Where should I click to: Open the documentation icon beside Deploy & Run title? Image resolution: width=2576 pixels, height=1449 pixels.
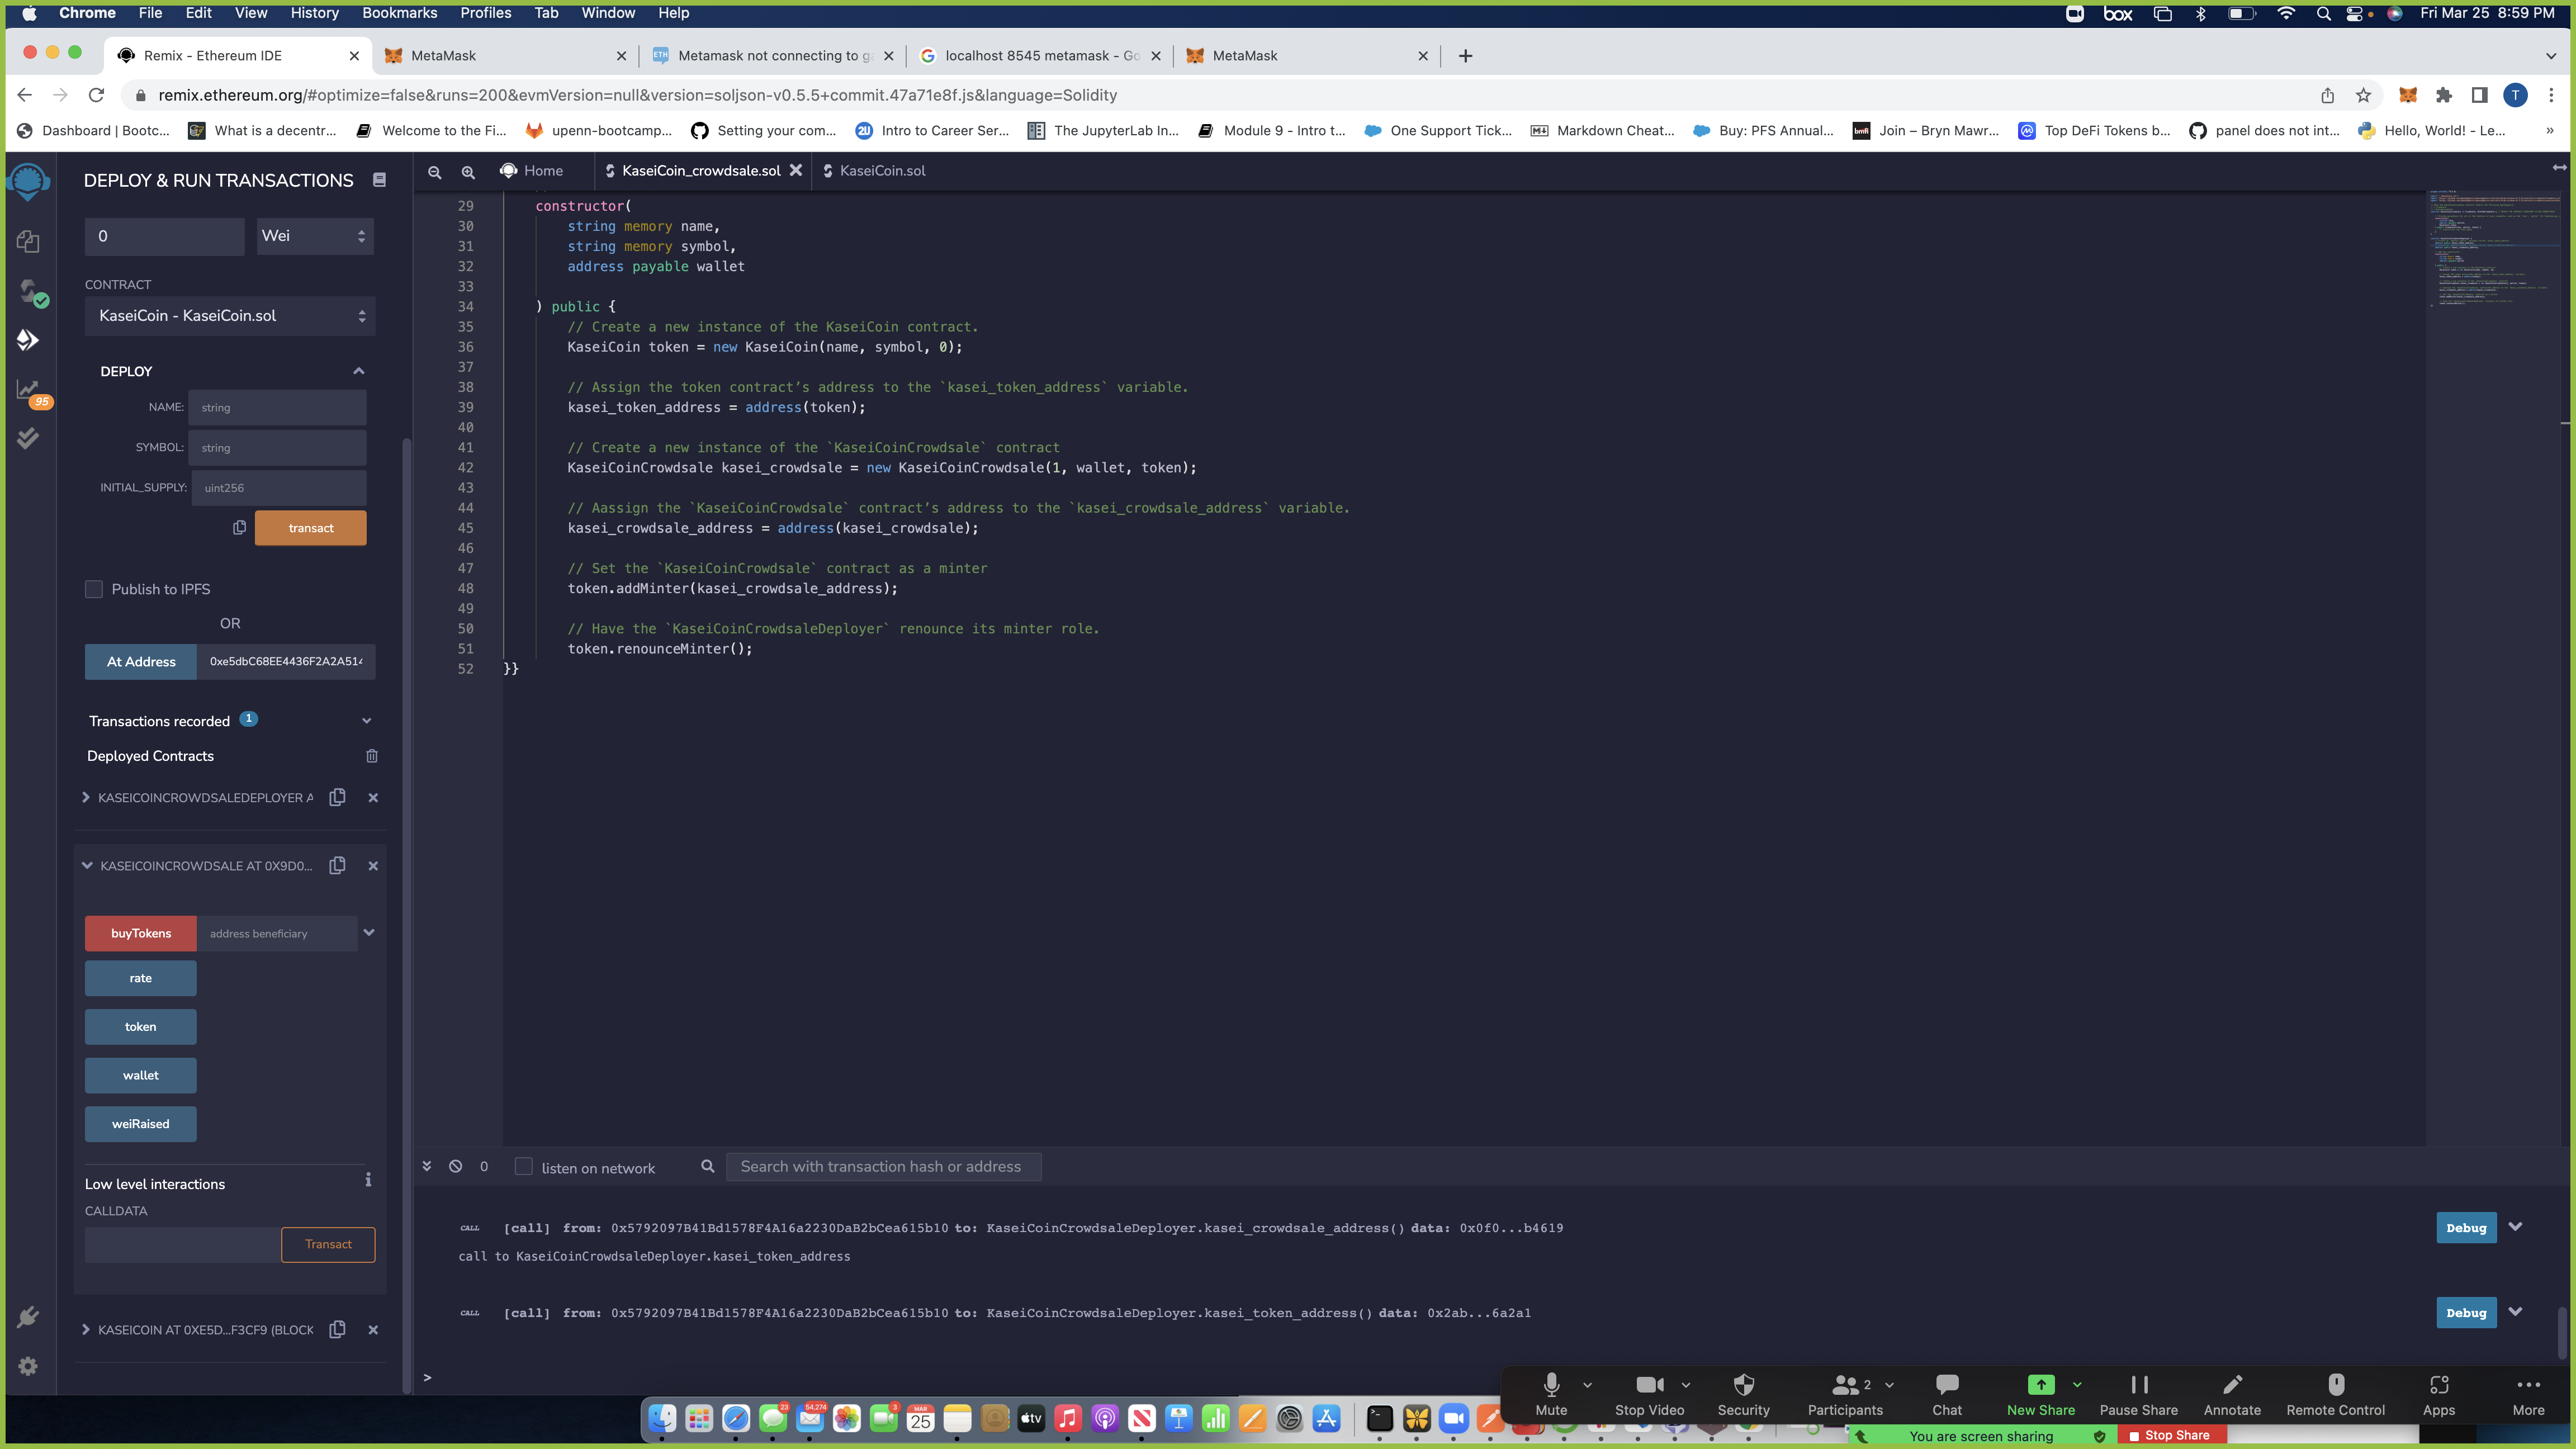379,180
